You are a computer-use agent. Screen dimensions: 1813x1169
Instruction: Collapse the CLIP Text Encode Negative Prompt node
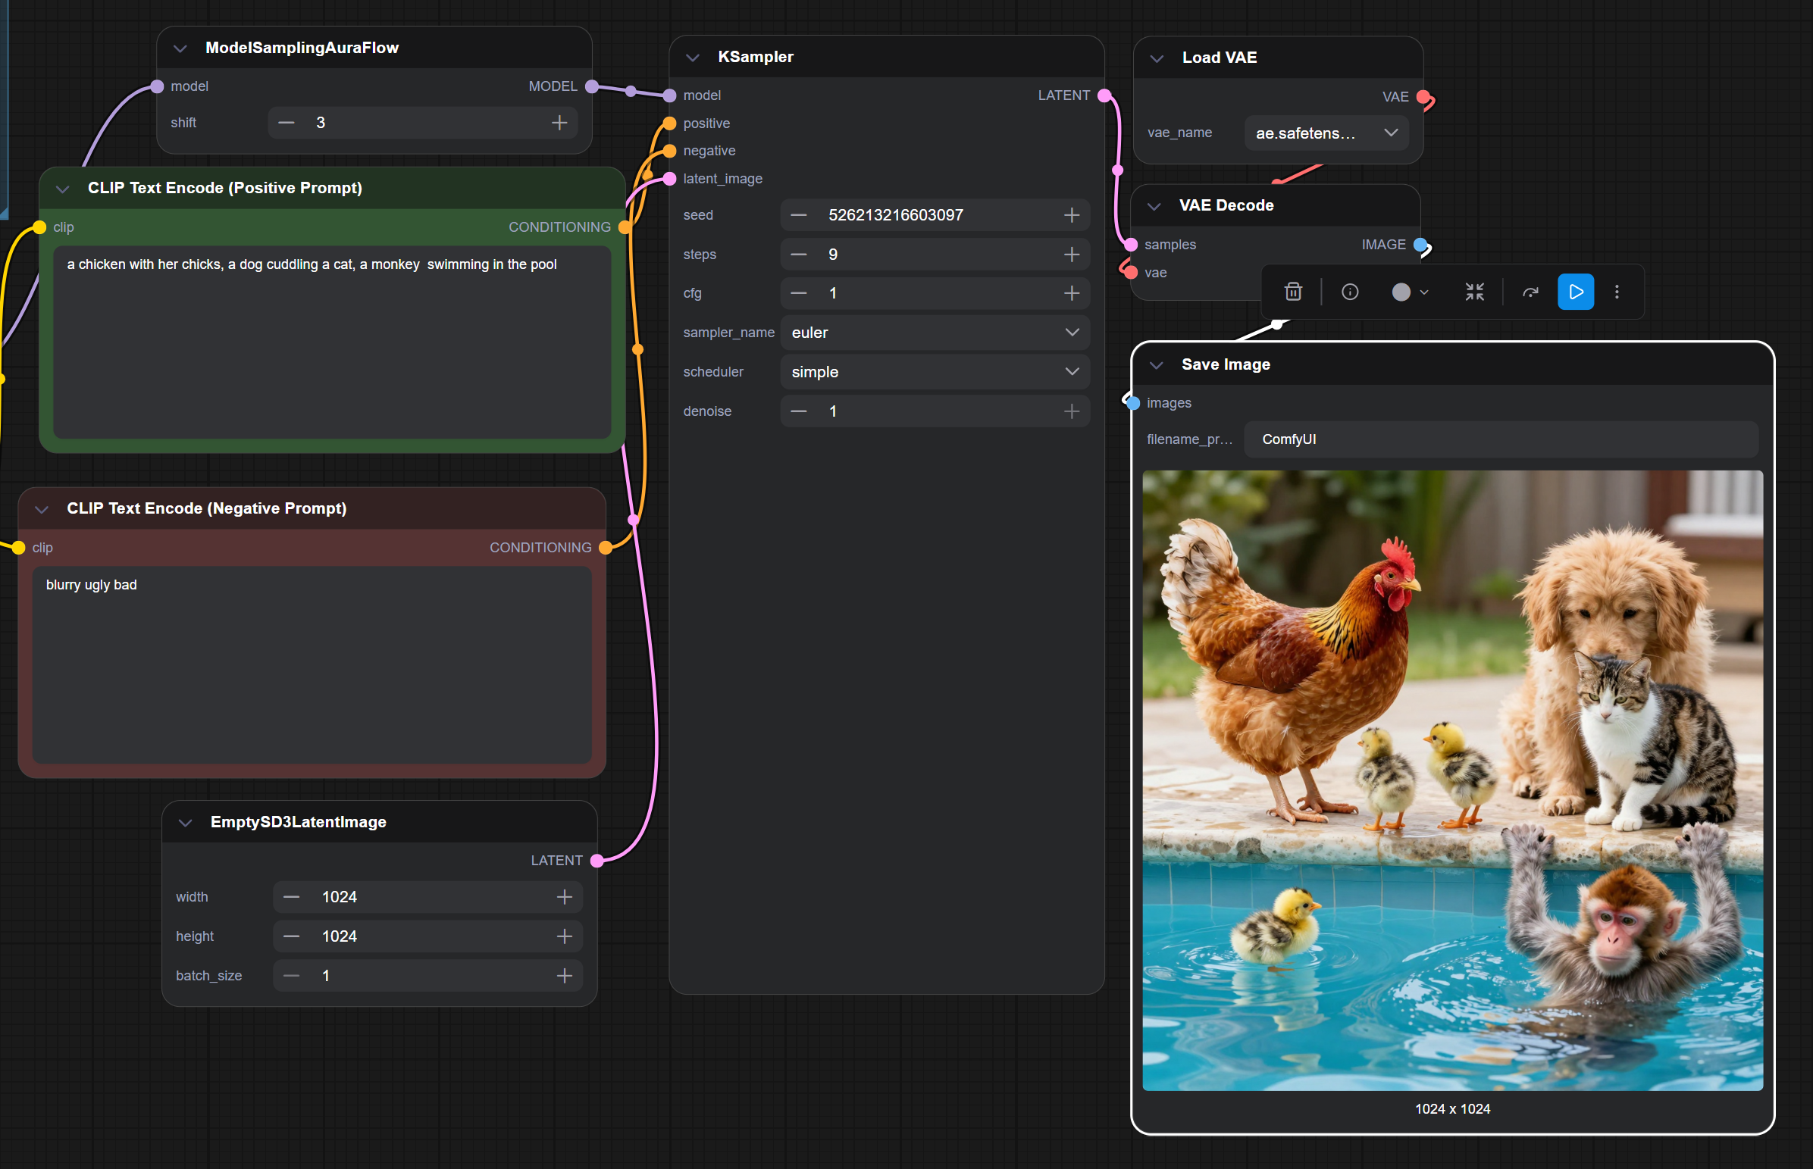coord(42,508)
